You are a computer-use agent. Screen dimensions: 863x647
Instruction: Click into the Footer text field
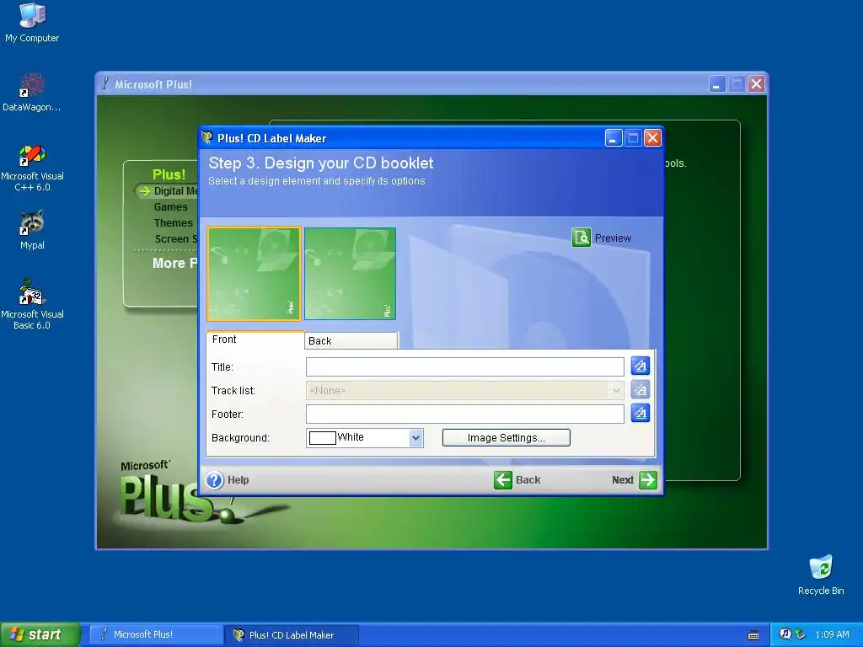pos(465,414)
